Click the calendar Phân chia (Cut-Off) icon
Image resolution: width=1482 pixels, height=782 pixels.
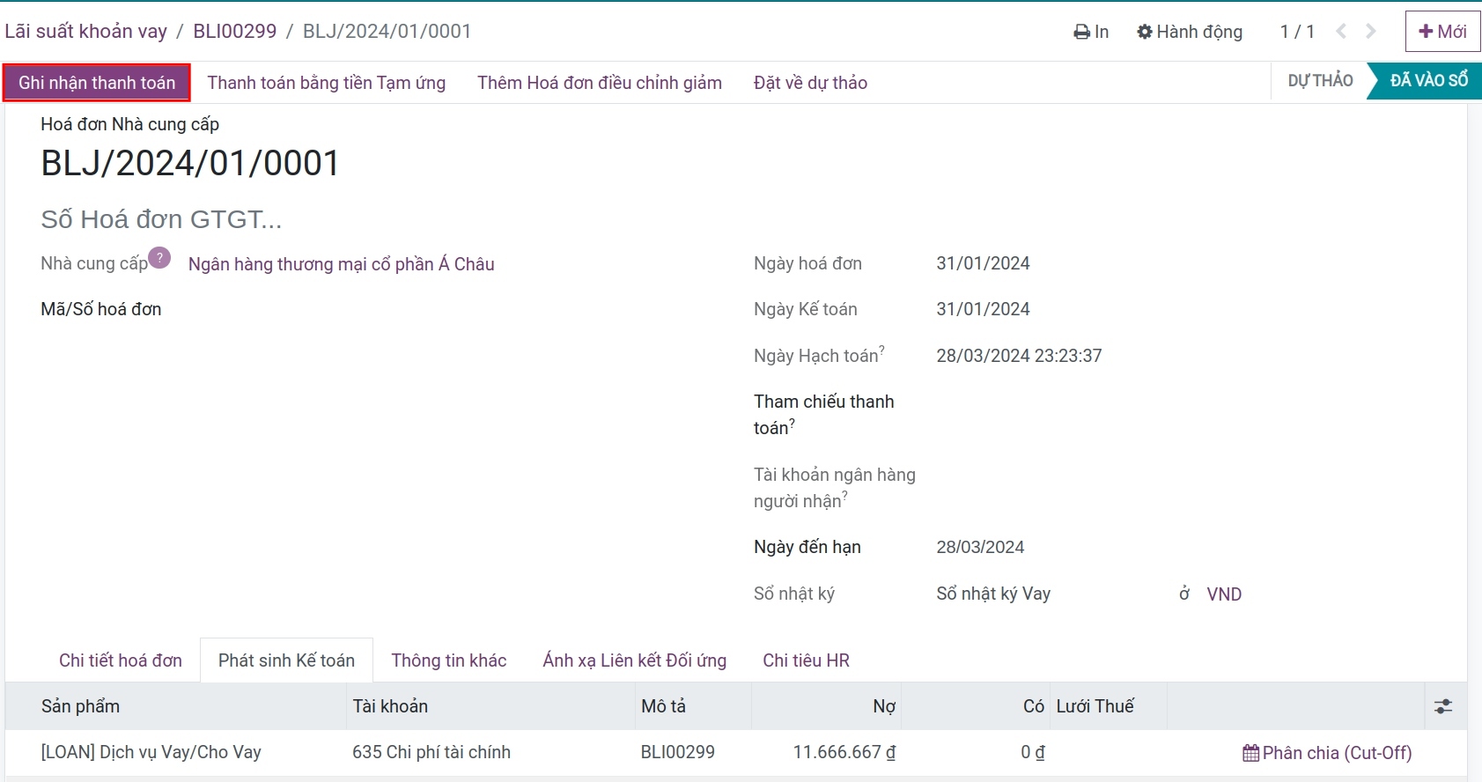pyautogui.click(x=1250, y=753)
